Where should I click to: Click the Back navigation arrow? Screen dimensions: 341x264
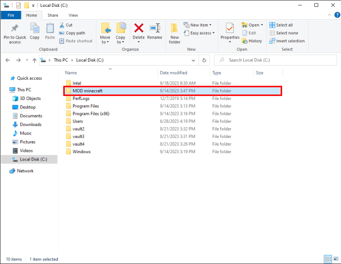point(7,60)
